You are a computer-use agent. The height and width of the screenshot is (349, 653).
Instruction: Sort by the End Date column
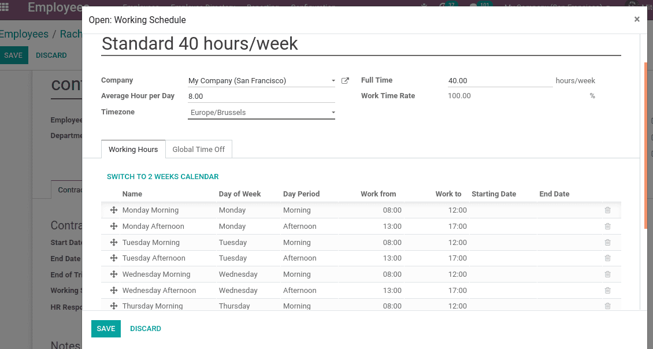(x=554, y=194)
